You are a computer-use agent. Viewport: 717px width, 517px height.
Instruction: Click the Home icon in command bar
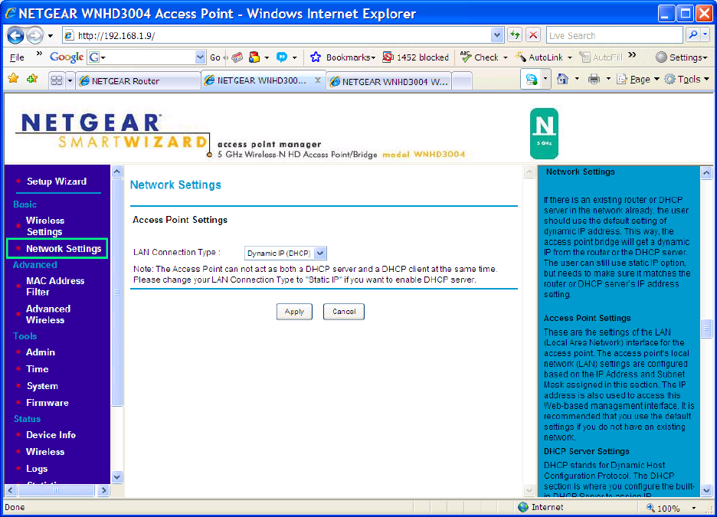562,79
